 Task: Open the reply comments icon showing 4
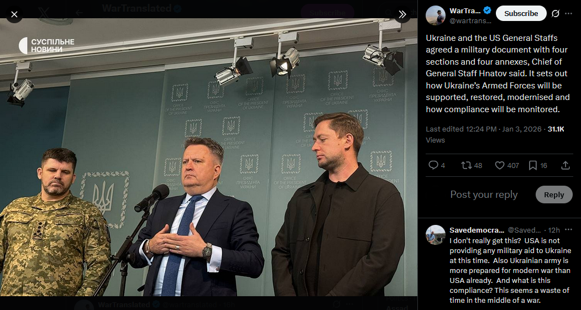(x=437, y=165)
